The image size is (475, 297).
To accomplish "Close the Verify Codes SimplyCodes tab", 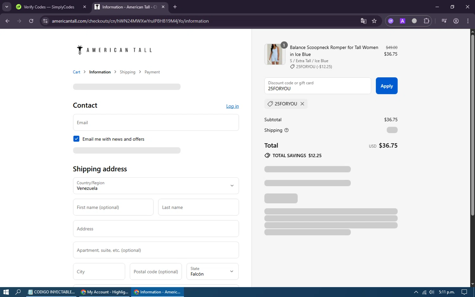I will pyautogui.click(x=85, y=7).
